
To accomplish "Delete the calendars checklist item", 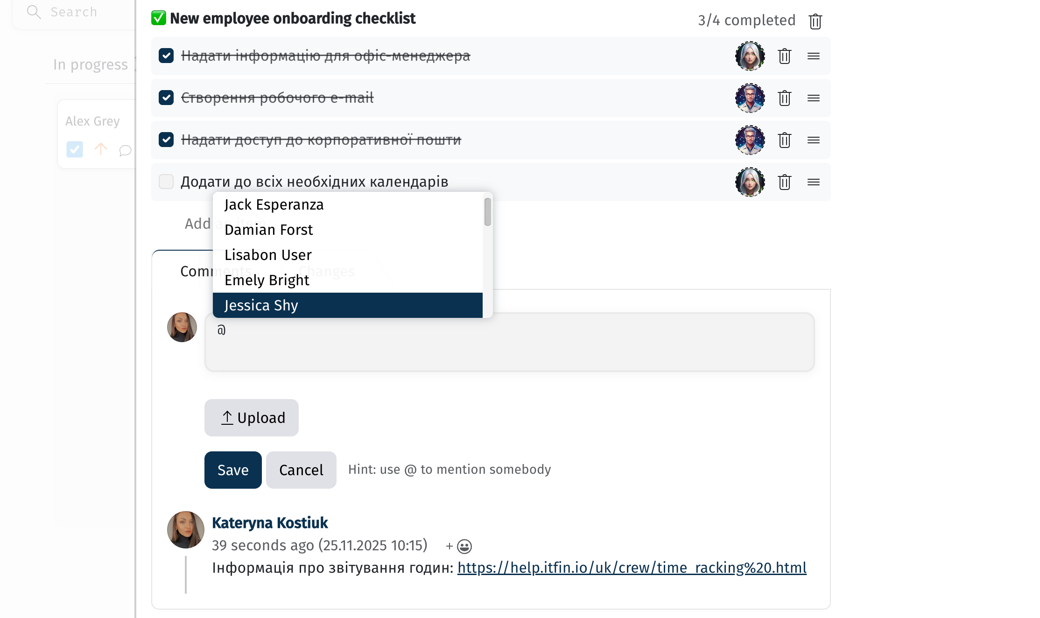I will [x=784, y=182].
